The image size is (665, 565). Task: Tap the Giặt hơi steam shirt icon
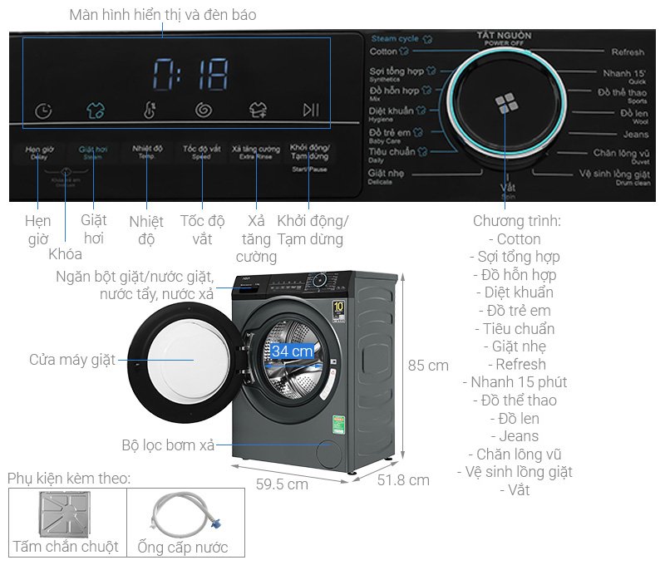(96, 109)
